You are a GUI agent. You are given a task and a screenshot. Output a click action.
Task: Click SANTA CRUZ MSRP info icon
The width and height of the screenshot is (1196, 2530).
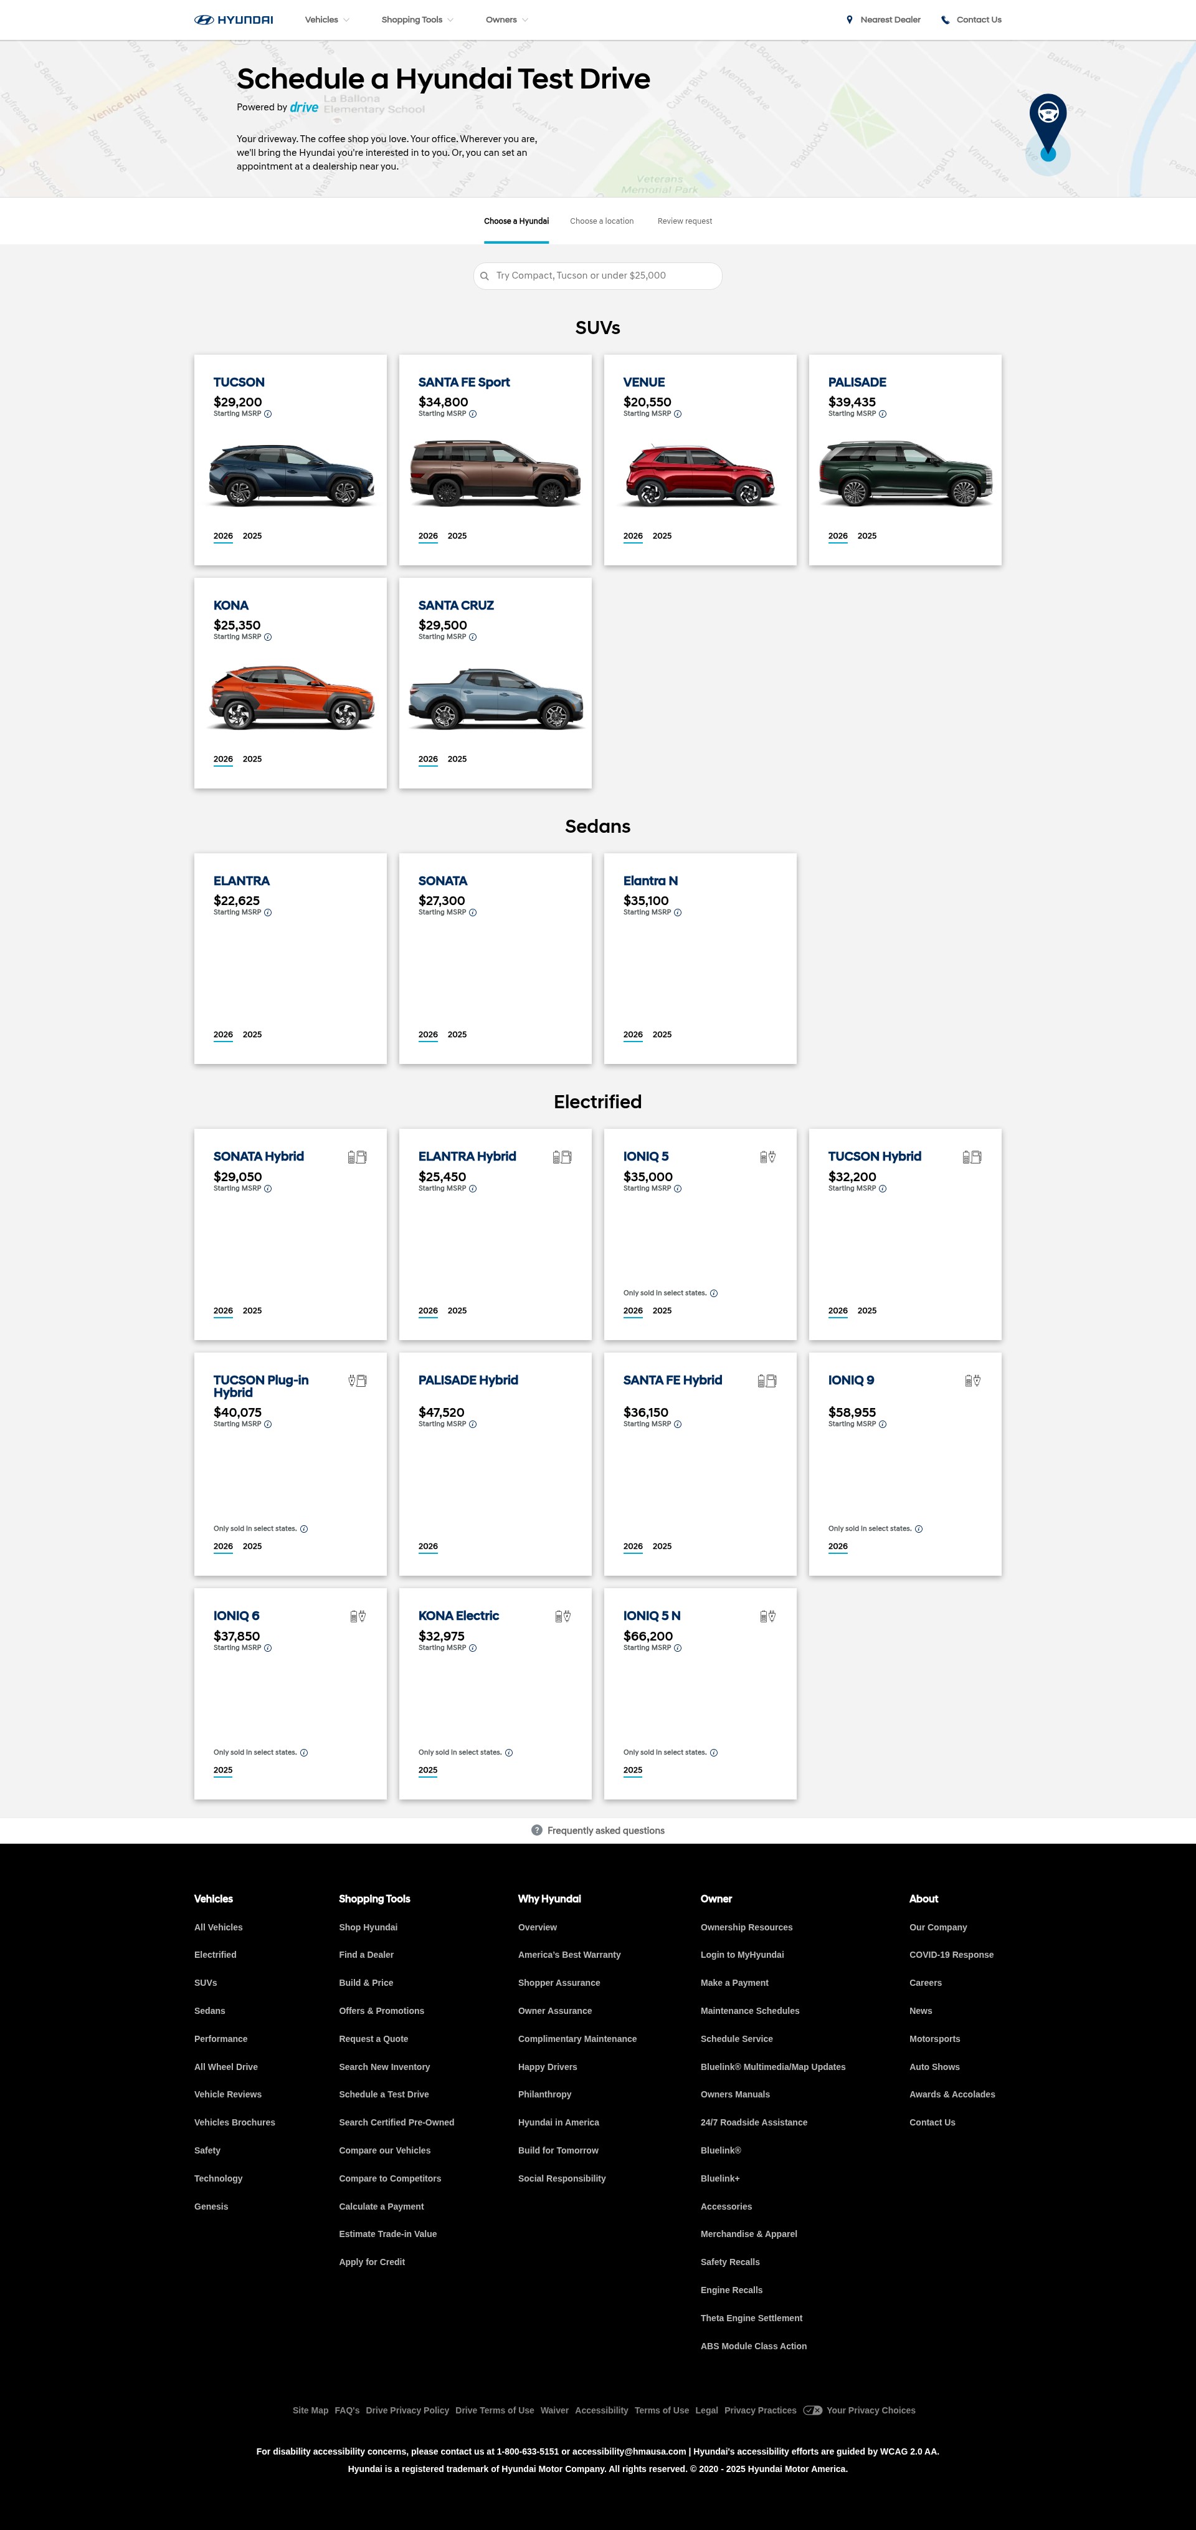tap(473, 638)
